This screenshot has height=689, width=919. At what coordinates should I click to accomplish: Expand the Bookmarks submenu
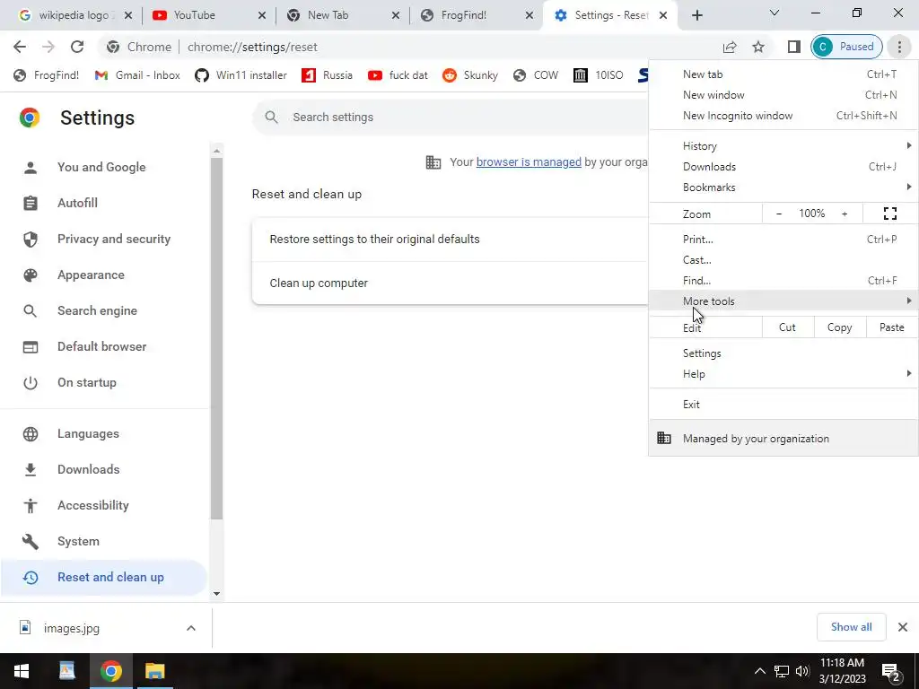(x=783, y=188)
